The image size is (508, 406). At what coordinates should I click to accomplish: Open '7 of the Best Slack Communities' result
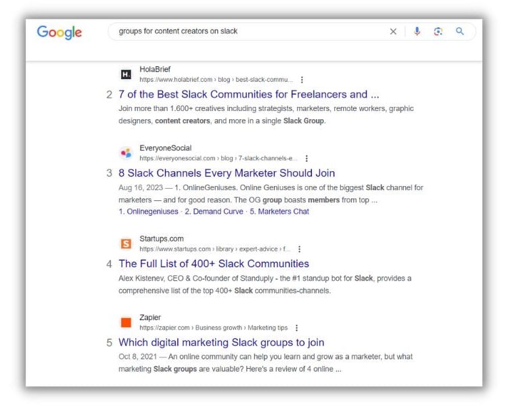[248, 94]
